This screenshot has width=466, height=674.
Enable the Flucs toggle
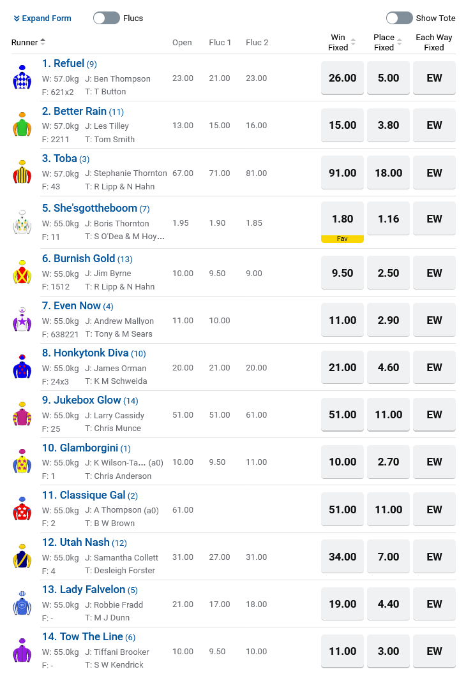[x=107, y=18]
